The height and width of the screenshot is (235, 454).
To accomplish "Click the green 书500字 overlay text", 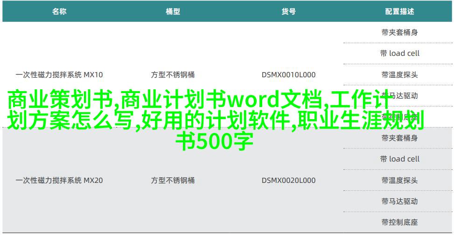I will click(214, 141).
